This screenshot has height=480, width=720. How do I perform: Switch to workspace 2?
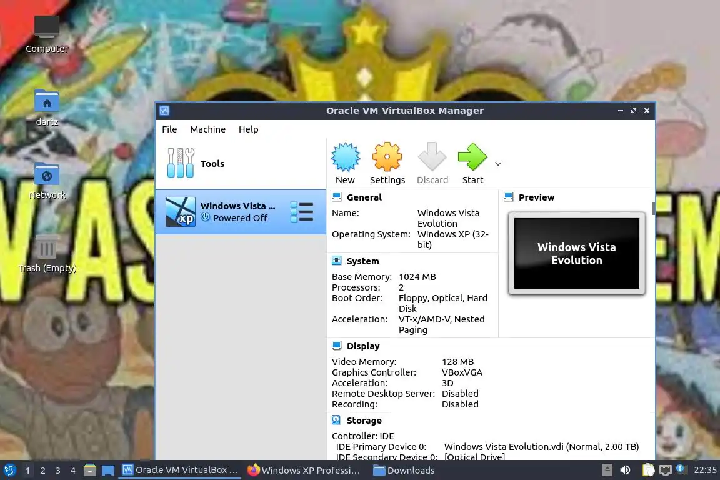click(x=42, y=471)
